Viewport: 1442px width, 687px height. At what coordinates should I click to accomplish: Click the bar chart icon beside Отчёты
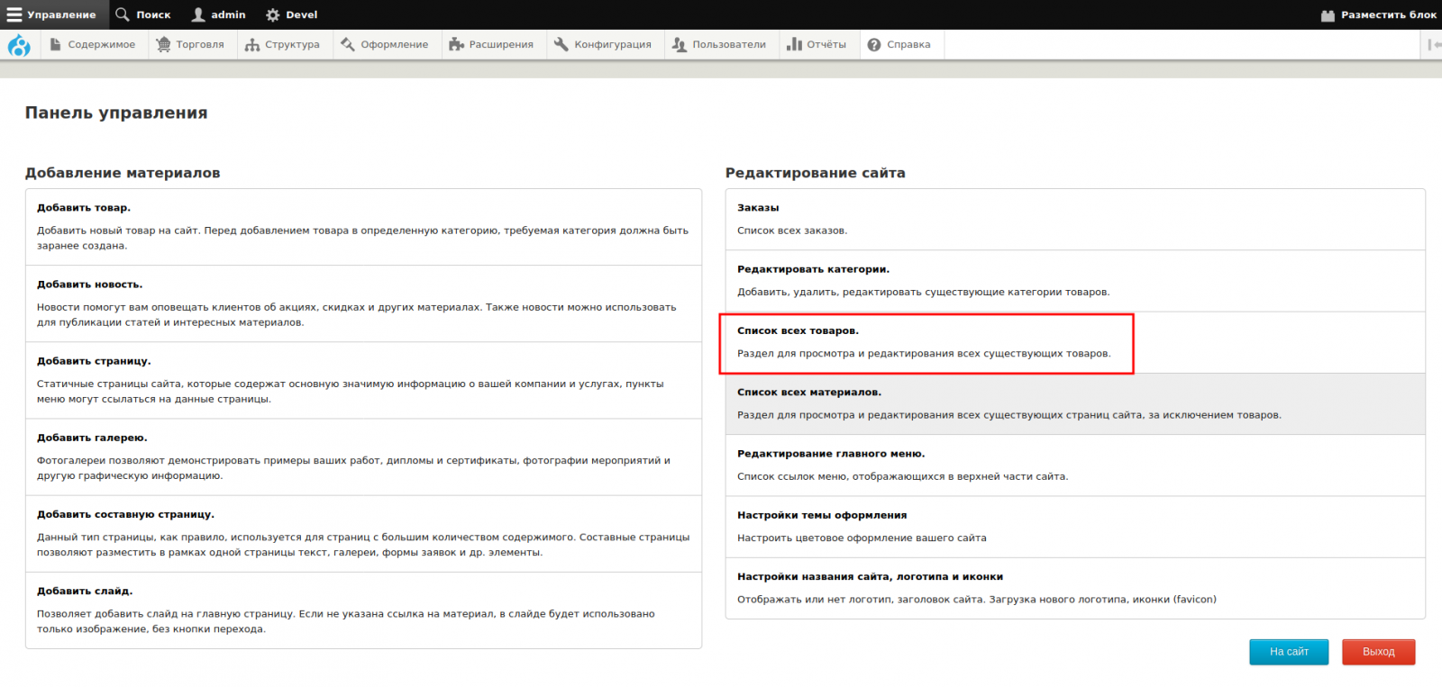(794, 44)
